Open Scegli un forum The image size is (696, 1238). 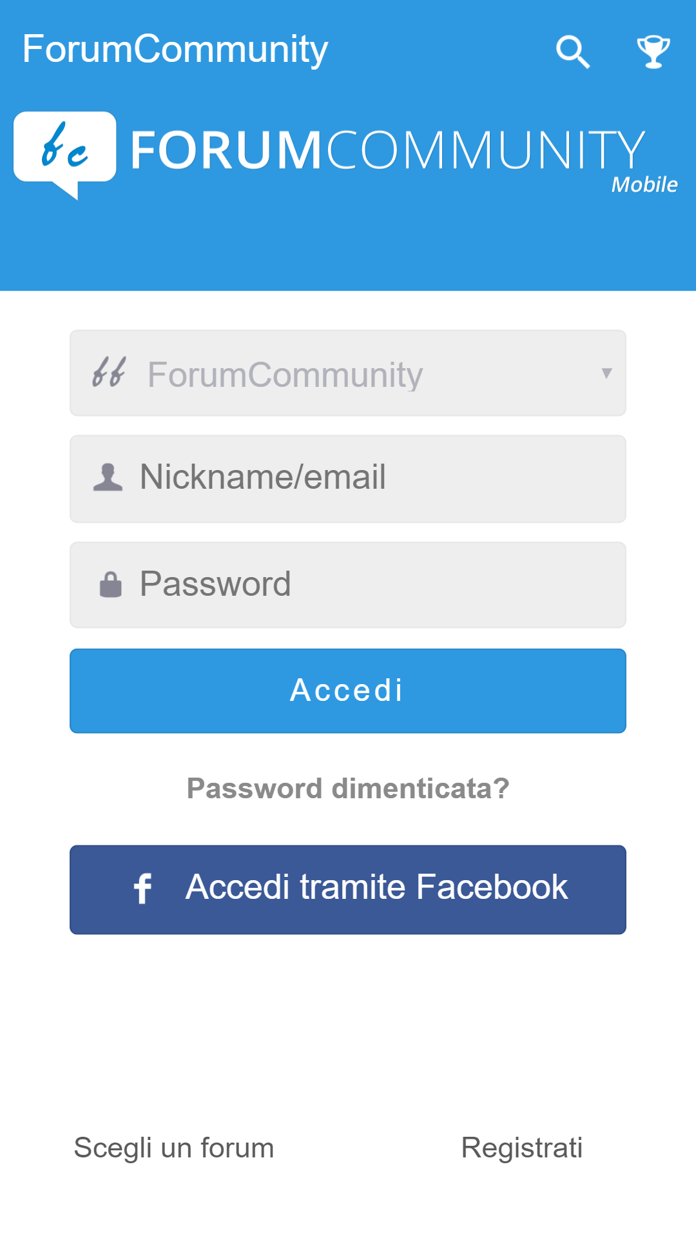173,1148
